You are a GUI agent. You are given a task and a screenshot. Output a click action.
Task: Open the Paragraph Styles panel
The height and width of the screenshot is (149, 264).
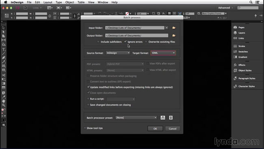[244, 78]
